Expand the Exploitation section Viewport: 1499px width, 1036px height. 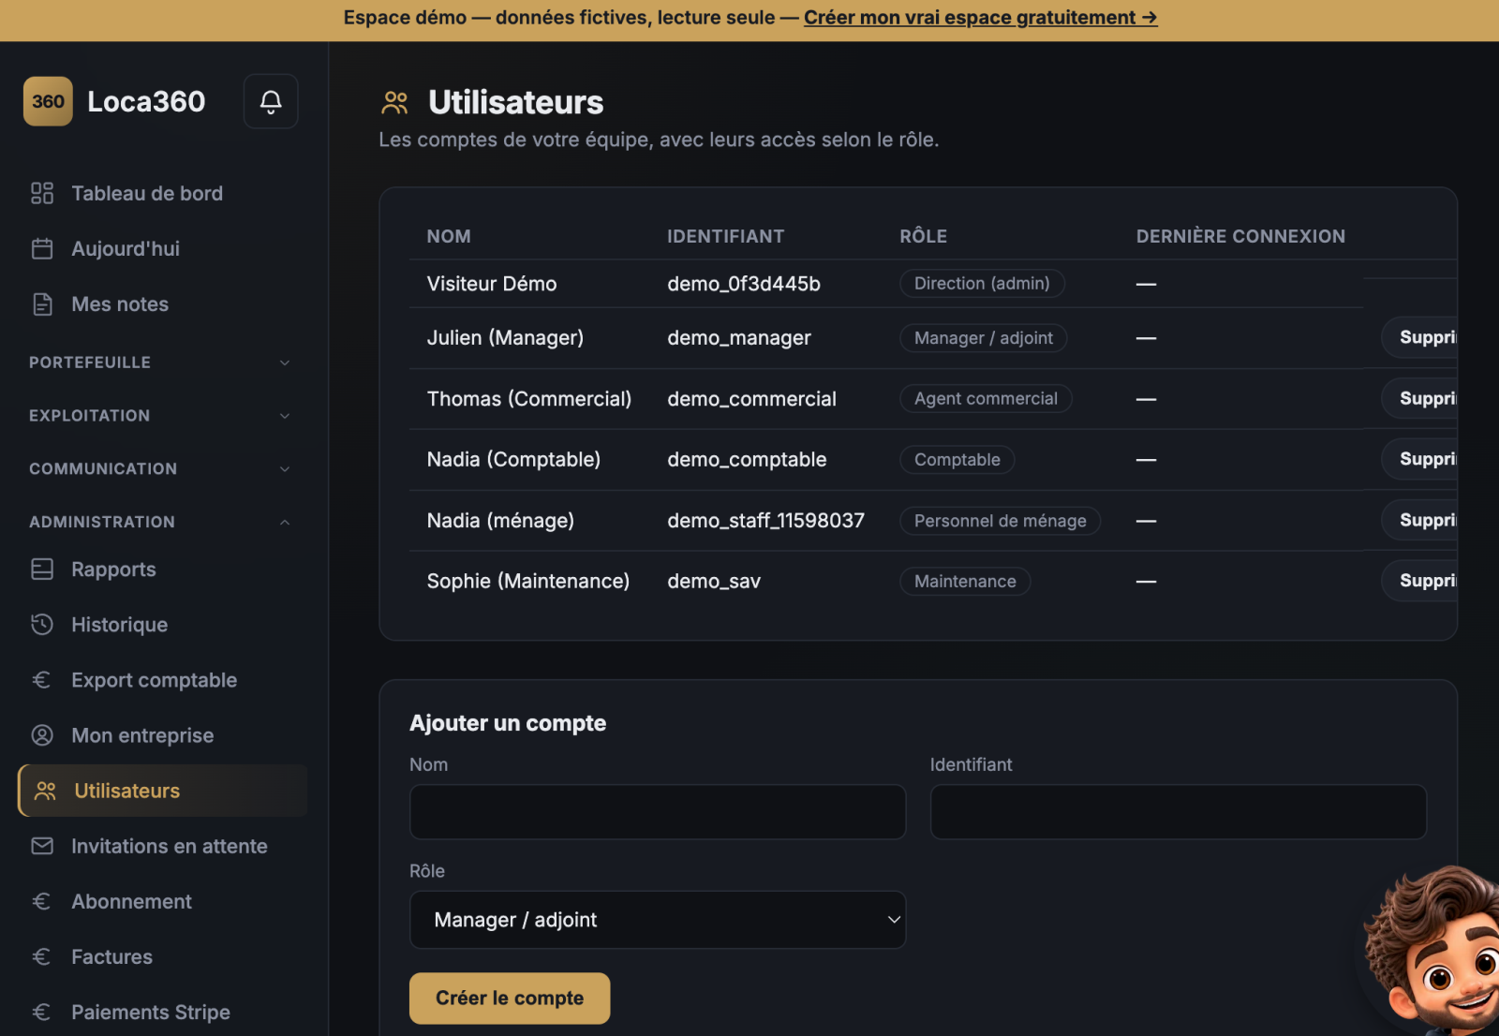(159, 416)
